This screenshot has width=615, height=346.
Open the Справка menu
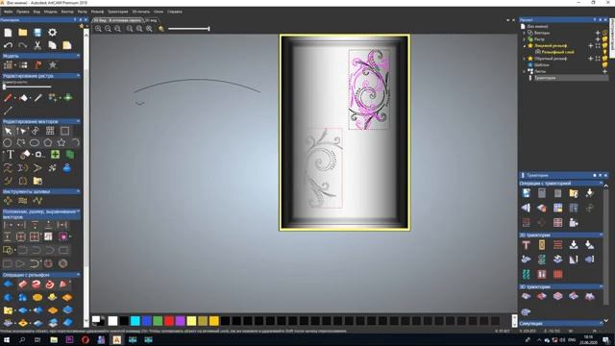175,12
